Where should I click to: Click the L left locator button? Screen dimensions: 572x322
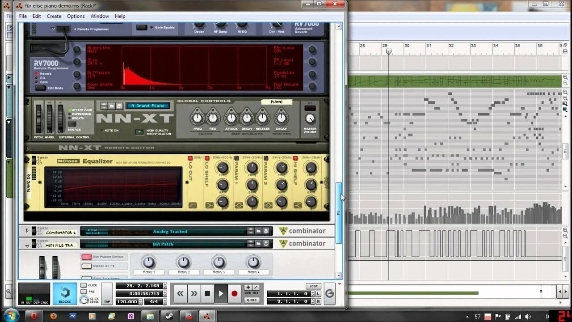(x=319, y=294)
